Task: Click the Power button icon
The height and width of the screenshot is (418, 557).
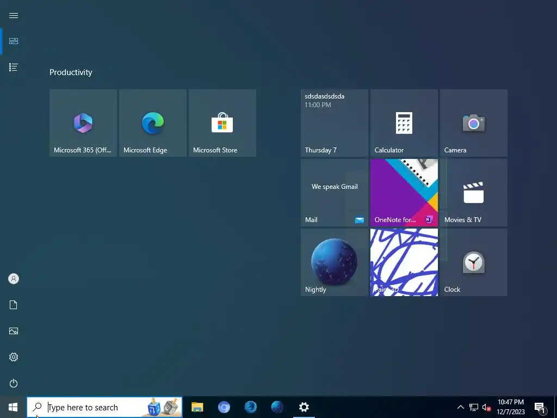Action: pos(14,383)
